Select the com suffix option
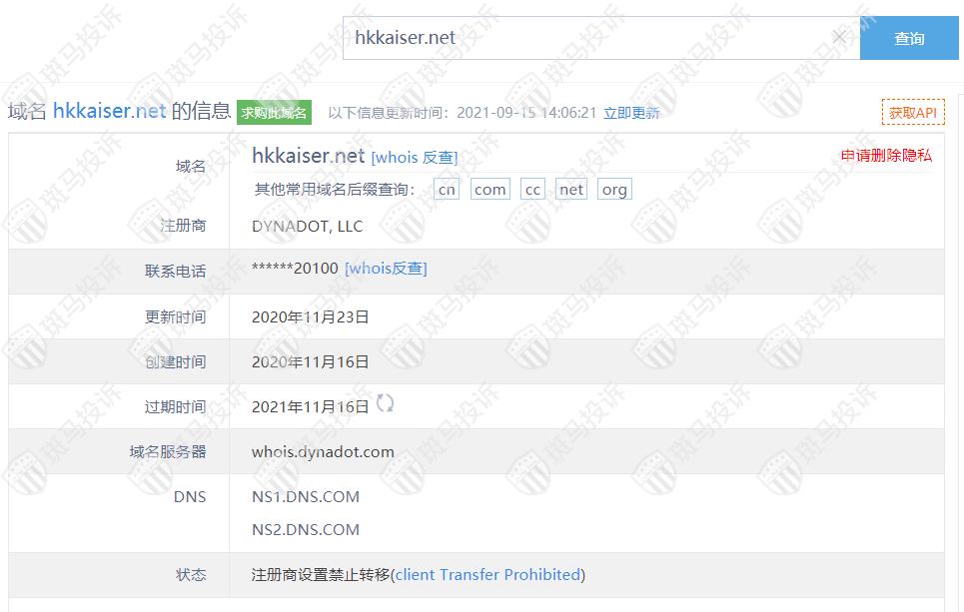Image resolution: width=964 pixels, height=612 pixels. point(490,190)
